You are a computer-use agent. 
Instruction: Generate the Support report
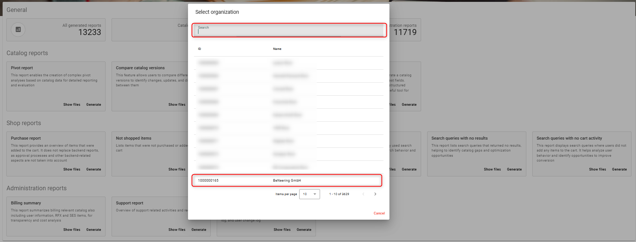click(x=199, y=230)
